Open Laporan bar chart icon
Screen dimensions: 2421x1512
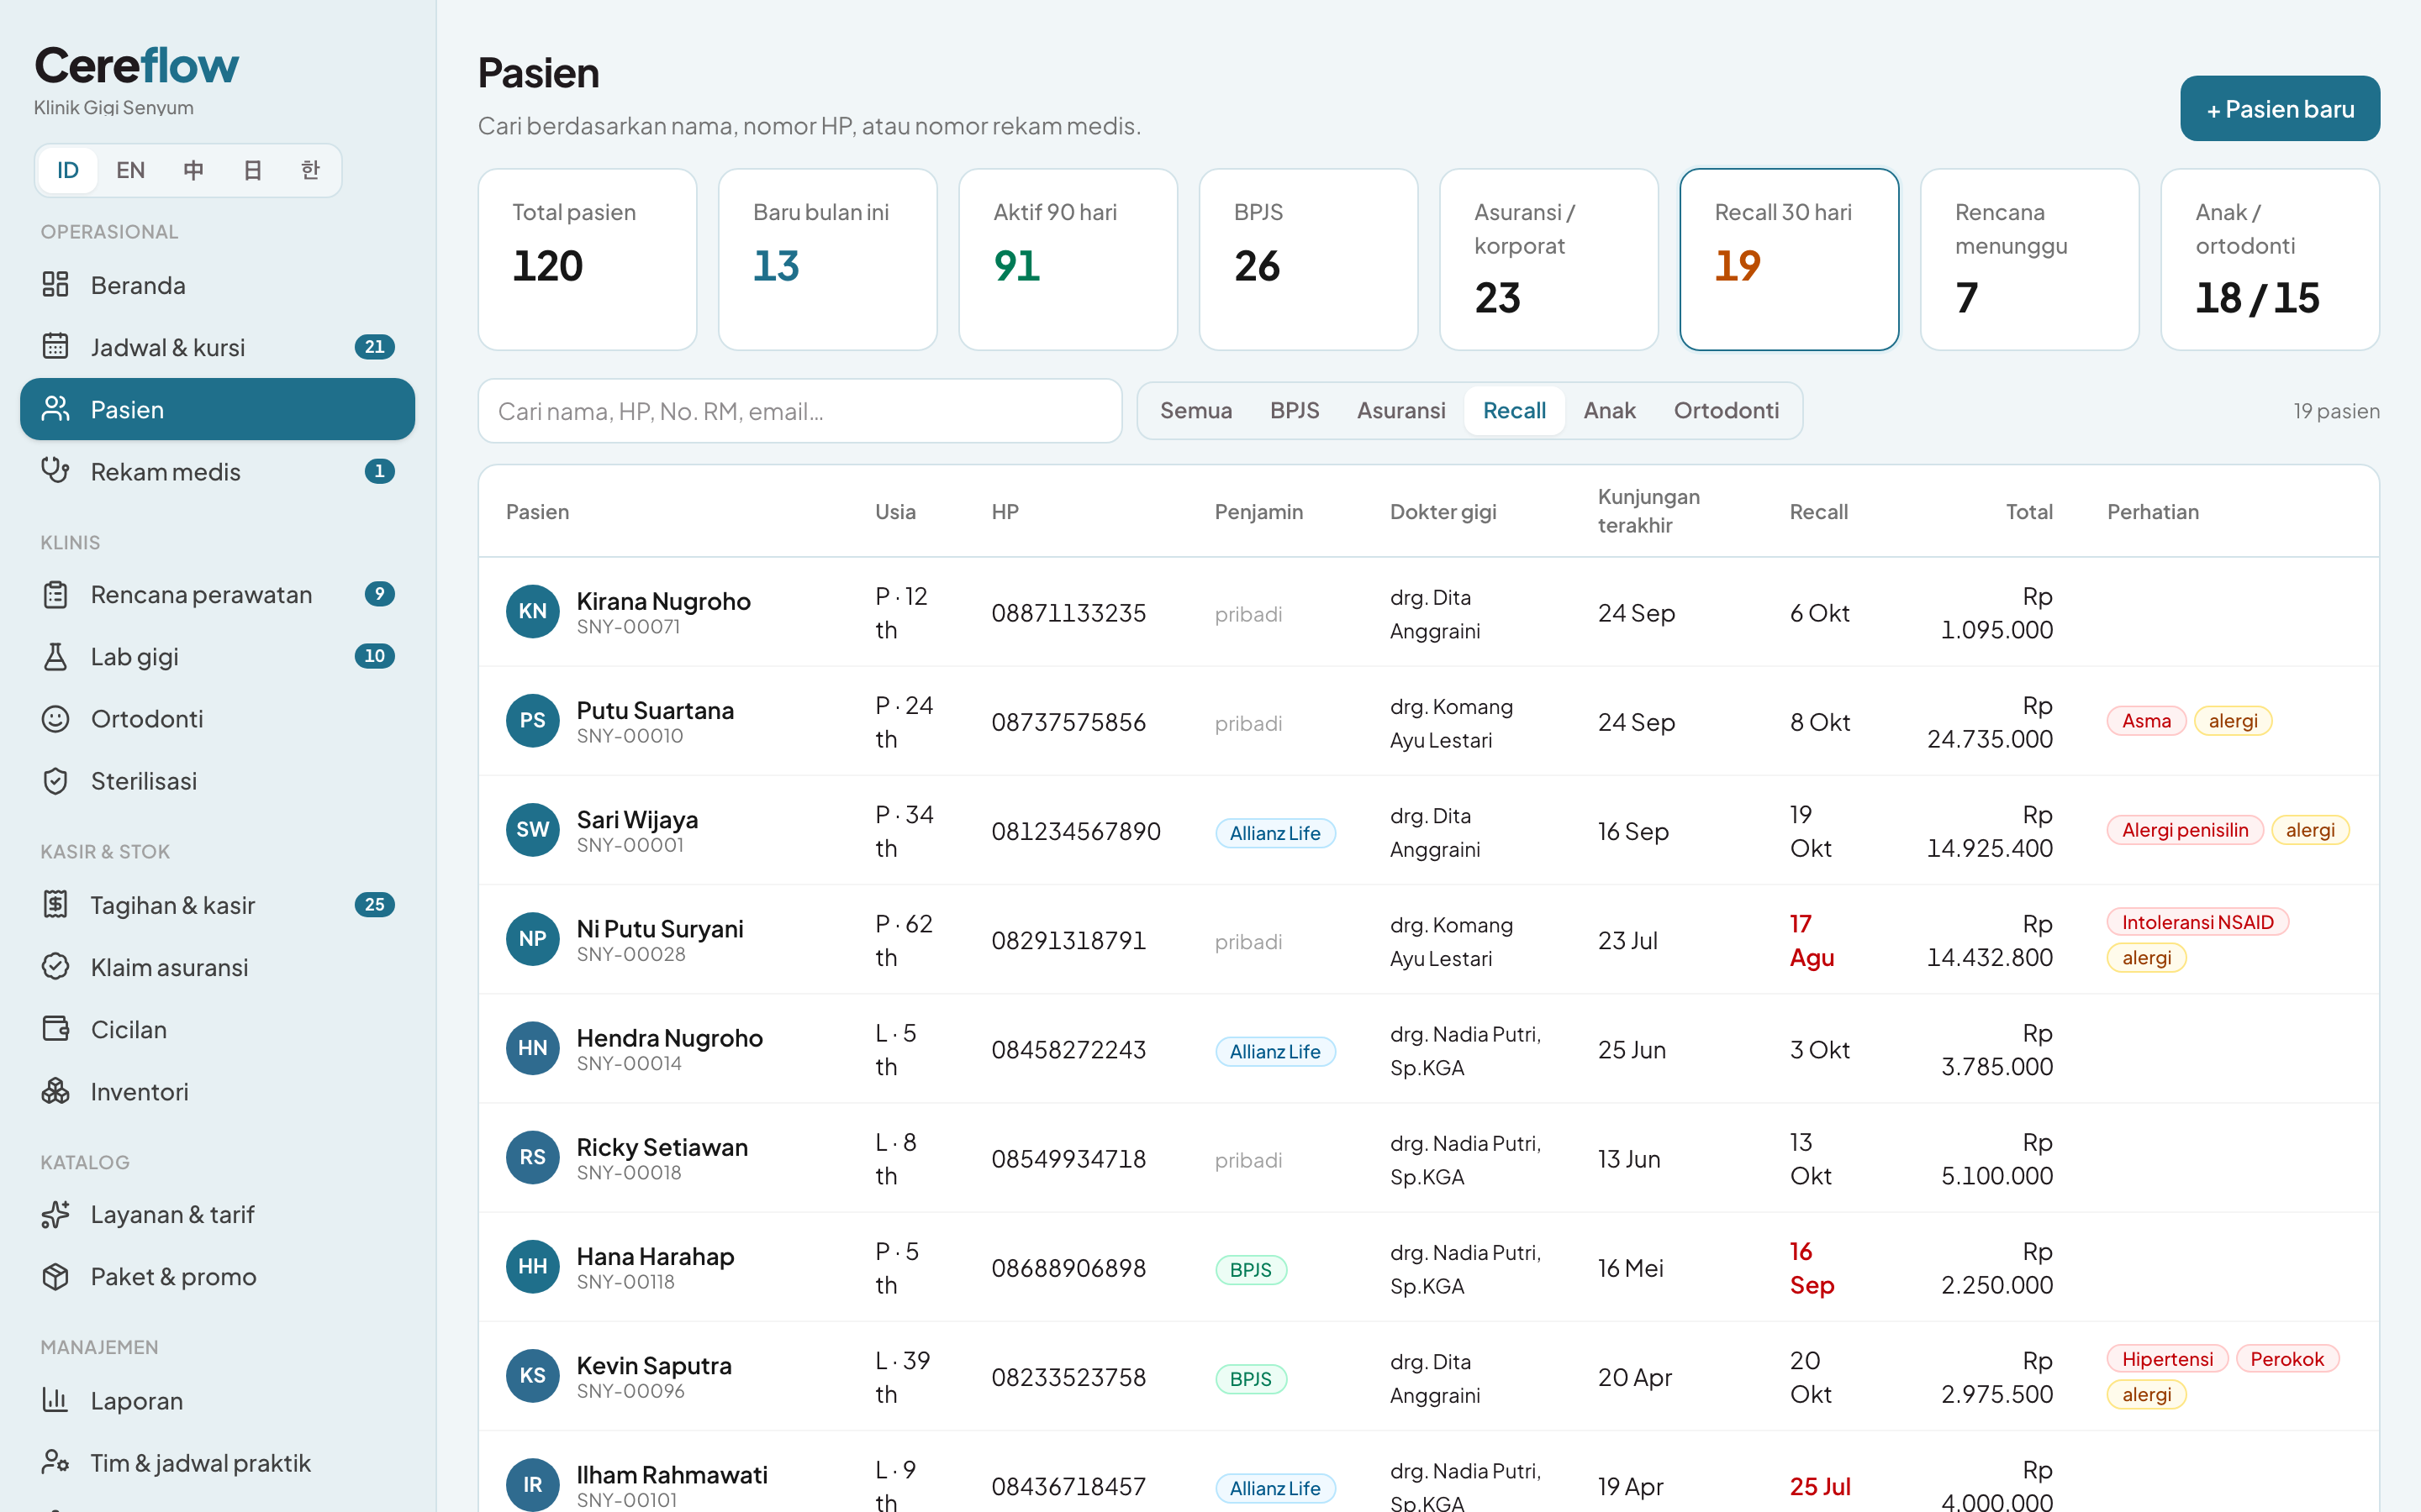(x=55, y=1401)
